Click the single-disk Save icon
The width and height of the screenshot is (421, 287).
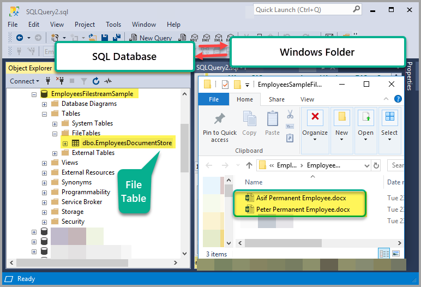point(105,38)
